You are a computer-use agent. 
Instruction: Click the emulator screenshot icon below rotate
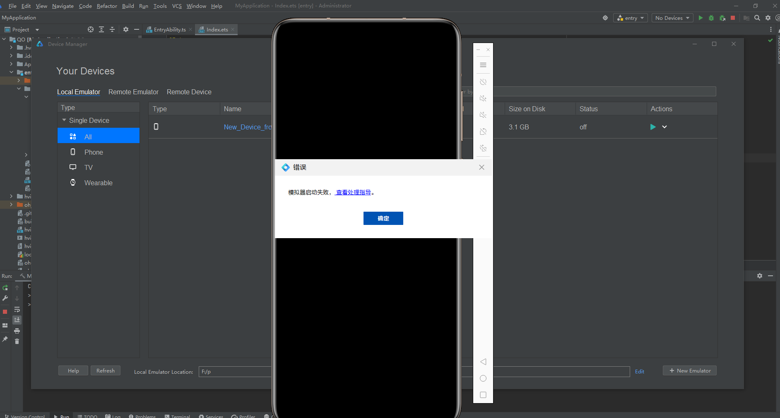[483, 148]
